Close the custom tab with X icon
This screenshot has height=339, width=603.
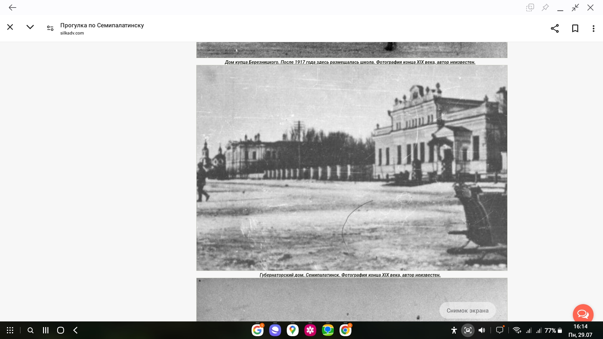pos(10,27)
